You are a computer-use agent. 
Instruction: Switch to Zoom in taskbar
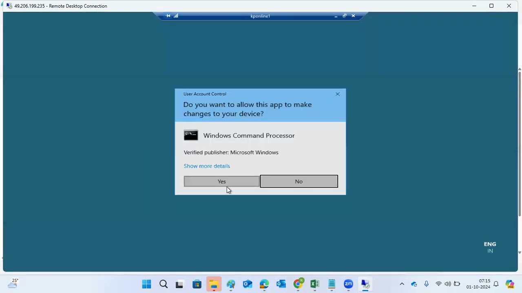pos(348,284)
